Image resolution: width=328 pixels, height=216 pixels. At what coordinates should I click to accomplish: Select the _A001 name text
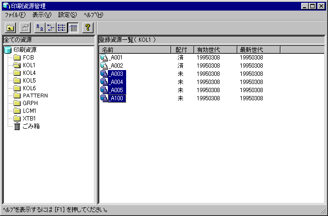[116, 58]
